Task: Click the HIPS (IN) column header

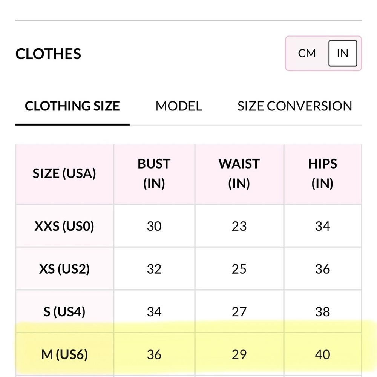Action: pos(323,174)
